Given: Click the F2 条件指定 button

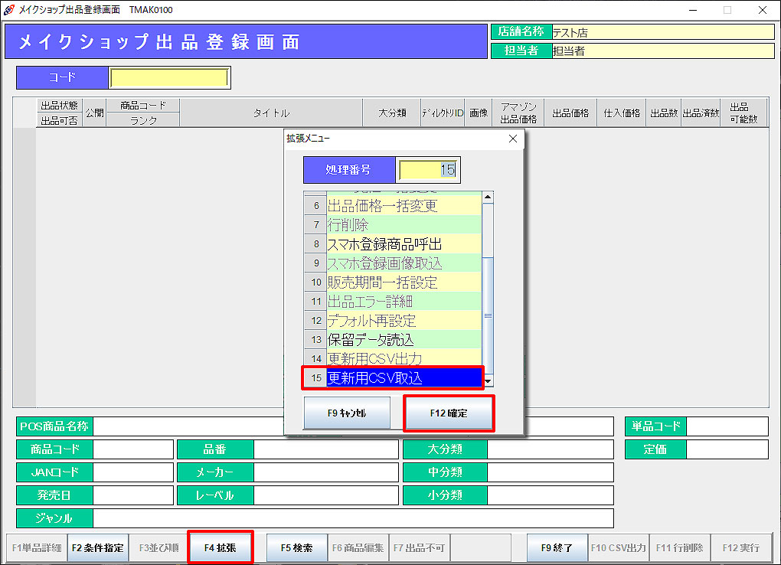Looking at the screenshot, I should pos(98,548).
